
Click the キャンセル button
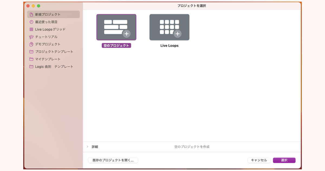[259, 160]
